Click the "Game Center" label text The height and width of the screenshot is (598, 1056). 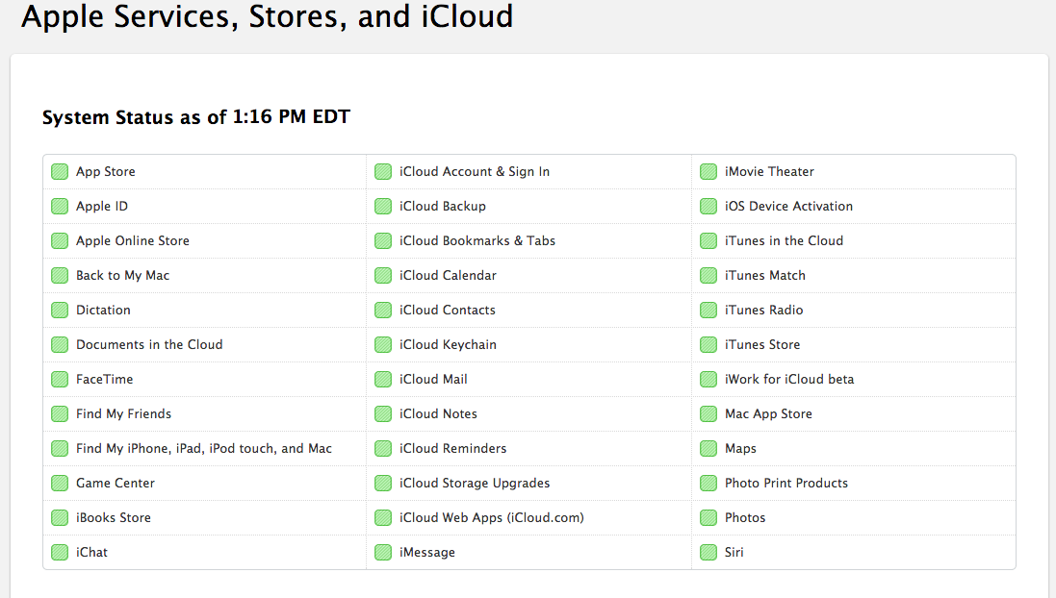[x=116, y=483]
